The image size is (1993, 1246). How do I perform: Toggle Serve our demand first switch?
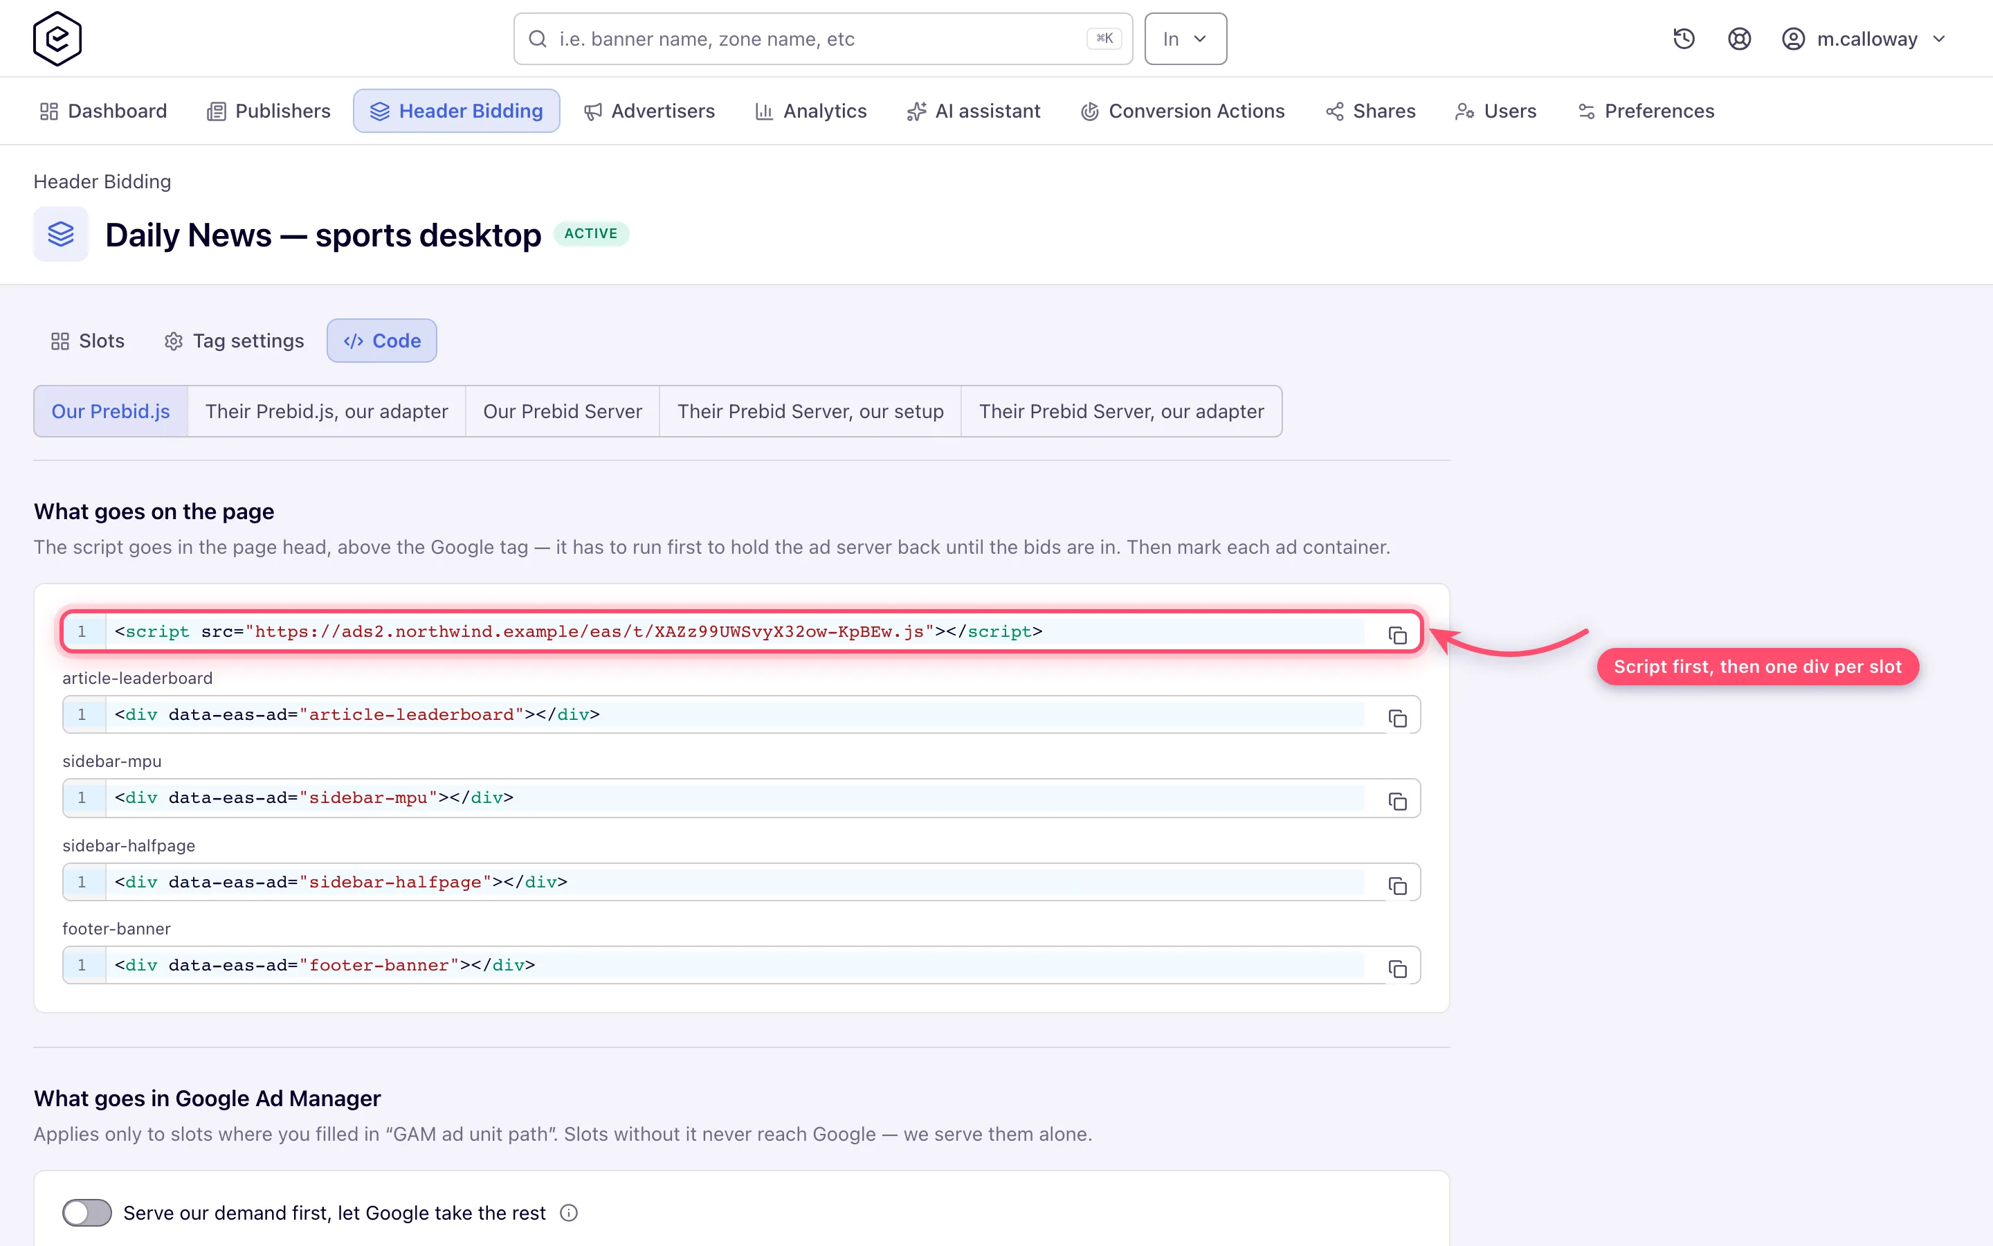pyautogui.click(x=87, y=1212)
